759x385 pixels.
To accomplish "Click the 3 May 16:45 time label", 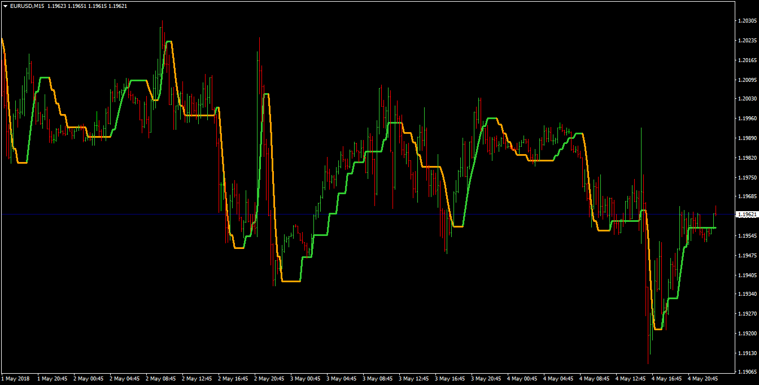I will [450, 379].
